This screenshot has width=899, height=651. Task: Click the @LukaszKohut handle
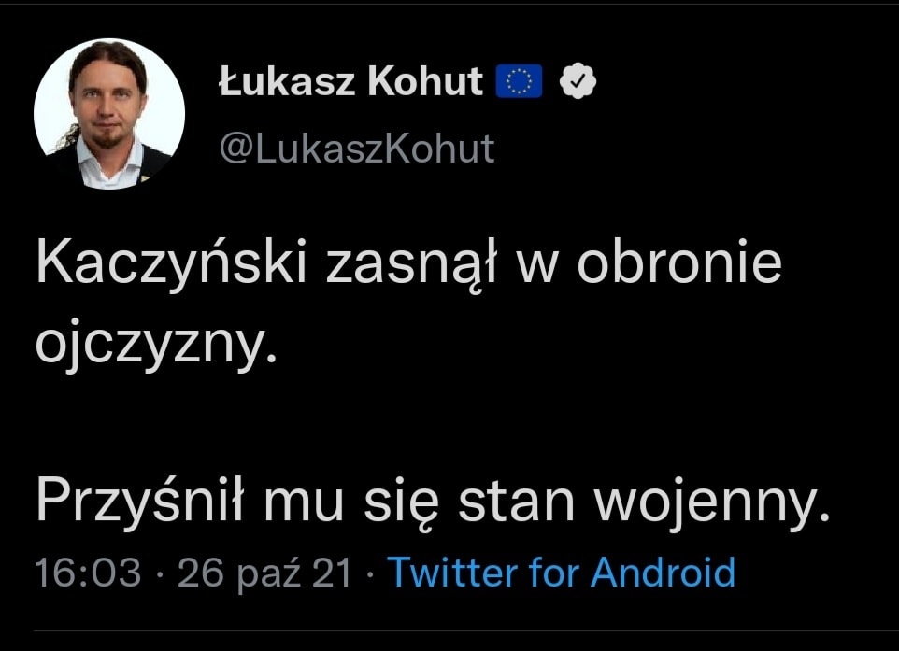355,149
